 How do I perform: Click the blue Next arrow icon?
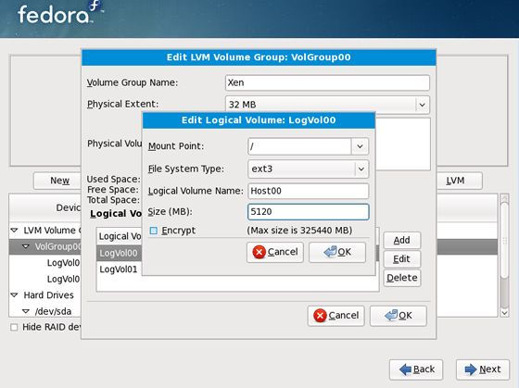[x=471, y=369]
